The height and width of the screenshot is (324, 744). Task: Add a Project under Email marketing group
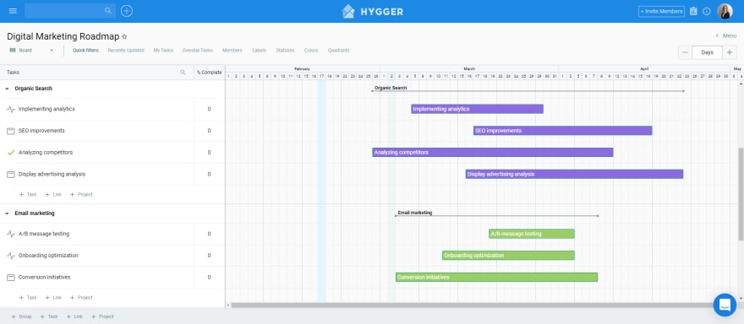click(81, 298)
